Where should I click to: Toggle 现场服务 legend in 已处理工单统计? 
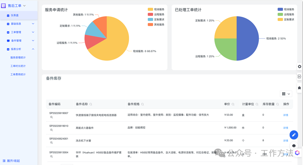[x=286, y=9]
